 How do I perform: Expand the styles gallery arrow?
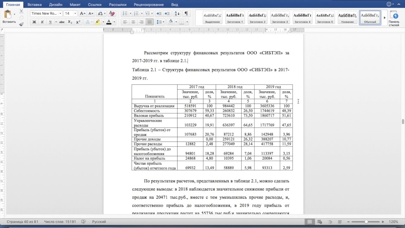click(x=385, y=18)
